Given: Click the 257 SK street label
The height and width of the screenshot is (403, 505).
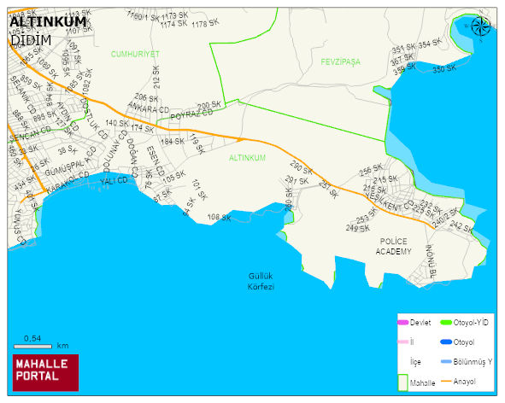Looking at the screenshot, I should 329,190.
